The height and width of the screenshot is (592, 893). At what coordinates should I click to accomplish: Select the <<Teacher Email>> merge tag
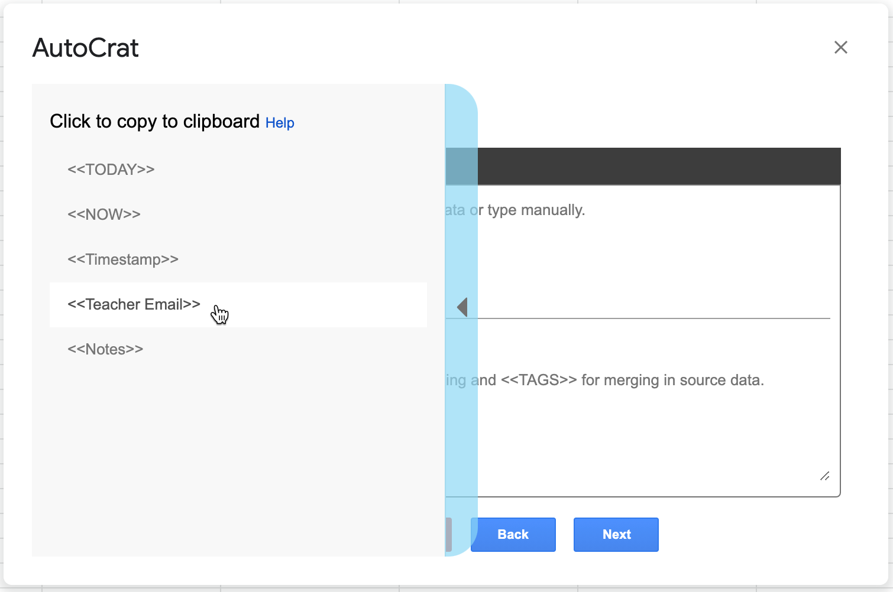pyautogui.click(x=132, y=304)
